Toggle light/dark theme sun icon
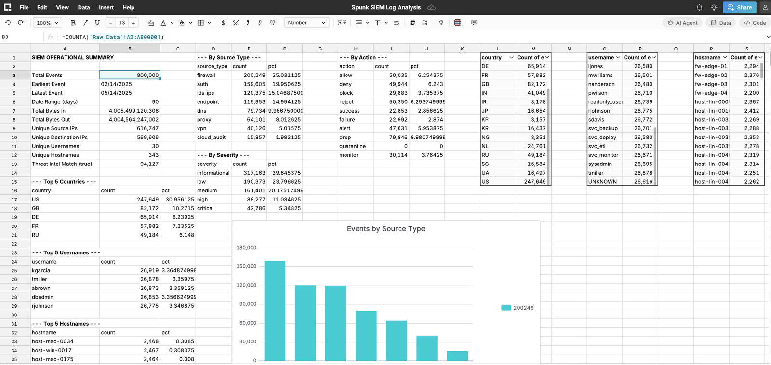This screenshot has height=365, width=771. point(714,7)
